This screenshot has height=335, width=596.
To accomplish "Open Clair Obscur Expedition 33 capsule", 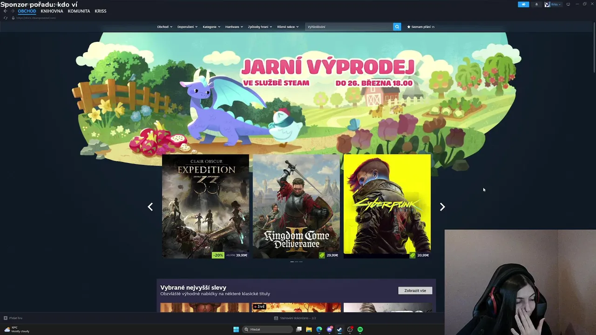I will pyautogui.click(x=205, y=206).
